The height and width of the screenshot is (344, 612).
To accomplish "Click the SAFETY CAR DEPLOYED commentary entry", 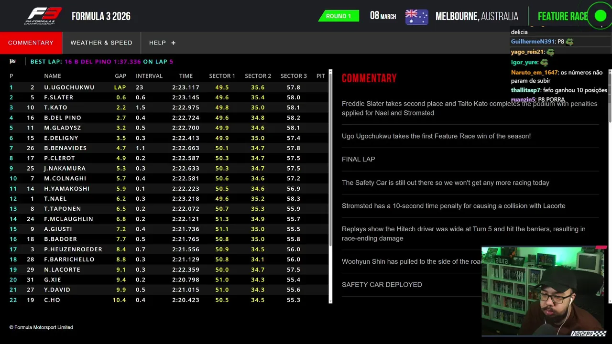I will click(382, 285).
